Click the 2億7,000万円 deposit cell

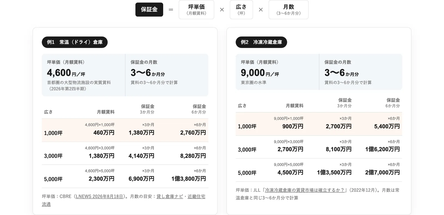[383, 172]
